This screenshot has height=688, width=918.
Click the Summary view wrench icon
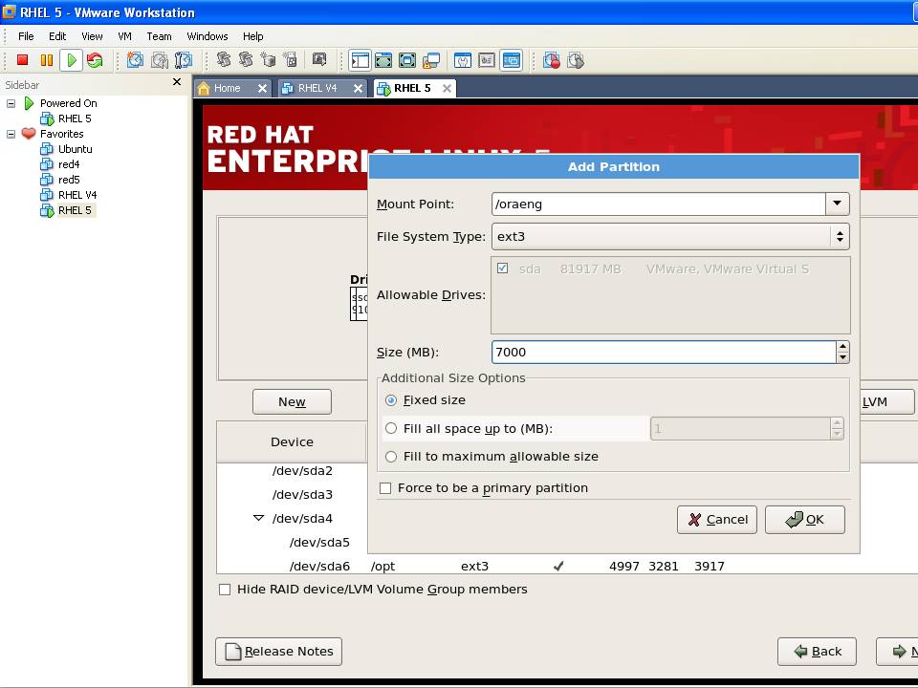[463, 60]
